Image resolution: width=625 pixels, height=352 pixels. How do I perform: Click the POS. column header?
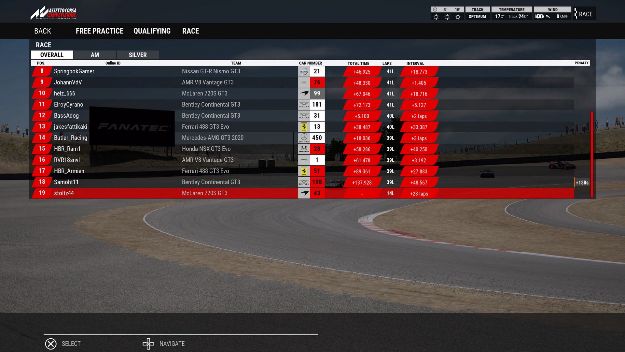pyautogui.click(x=41, y=63)
